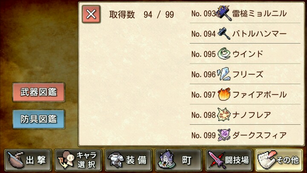Click the バトルハンマー hammer icon
The height and width of the screenshot is (173, 307).
(x=224, y=34)
